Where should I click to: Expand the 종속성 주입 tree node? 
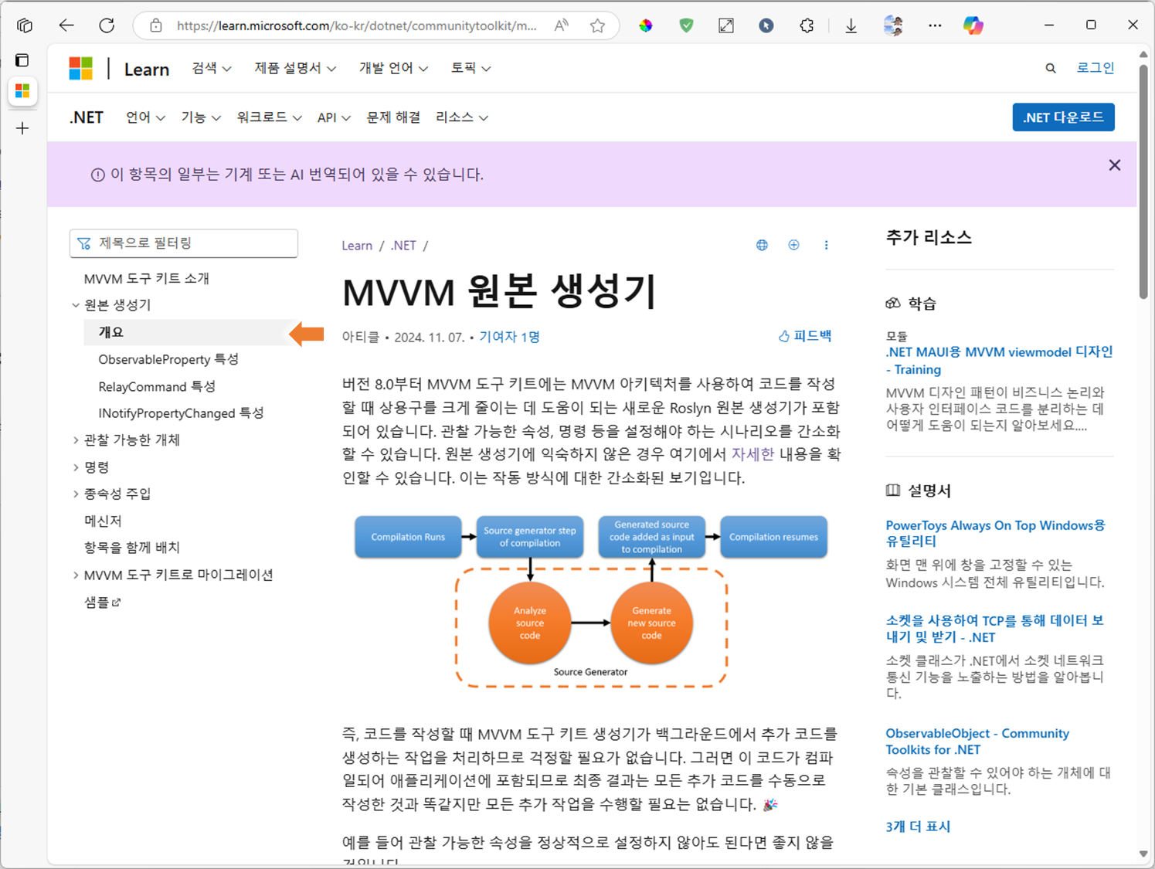[x=76, y=494]
